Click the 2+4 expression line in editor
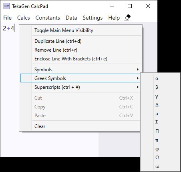The height and width of the screenshot is (172, 181). pyautogui.click(x=8, y=28)
